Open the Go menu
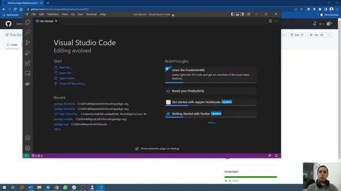This screenshot has height=191, width=341. click(x=72, y=14)
